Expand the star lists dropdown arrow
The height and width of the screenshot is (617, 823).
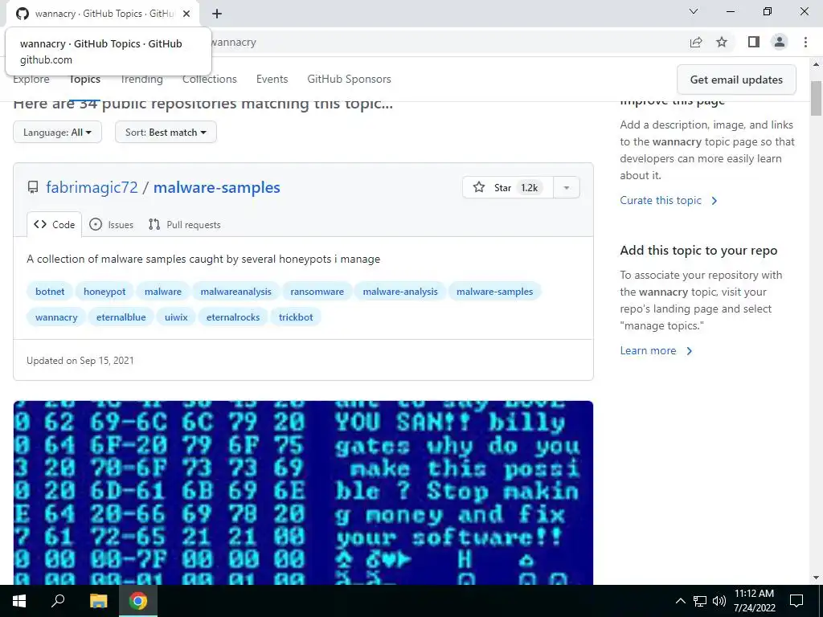click(x=567, y=187)
